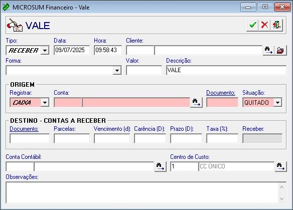293x210 pixels.
Task: Open the Origem Documento underlined label link
Action: 220,93
